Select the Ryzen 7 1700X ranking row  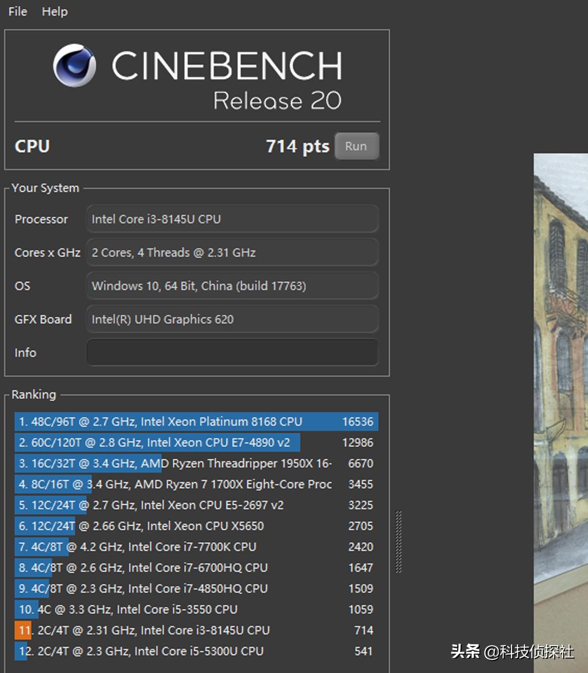tap(196, 484)
